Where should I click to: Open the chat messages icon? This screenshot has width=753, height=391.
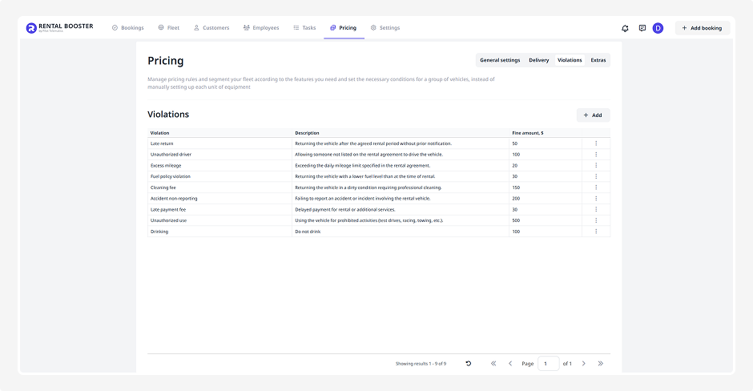pos(642,28)
